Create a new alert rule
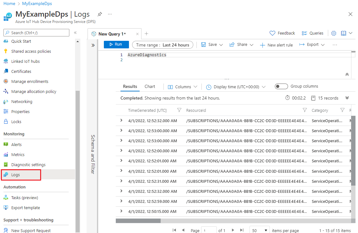358x233 pixels. pyautogui.click(x=276, y=45)
